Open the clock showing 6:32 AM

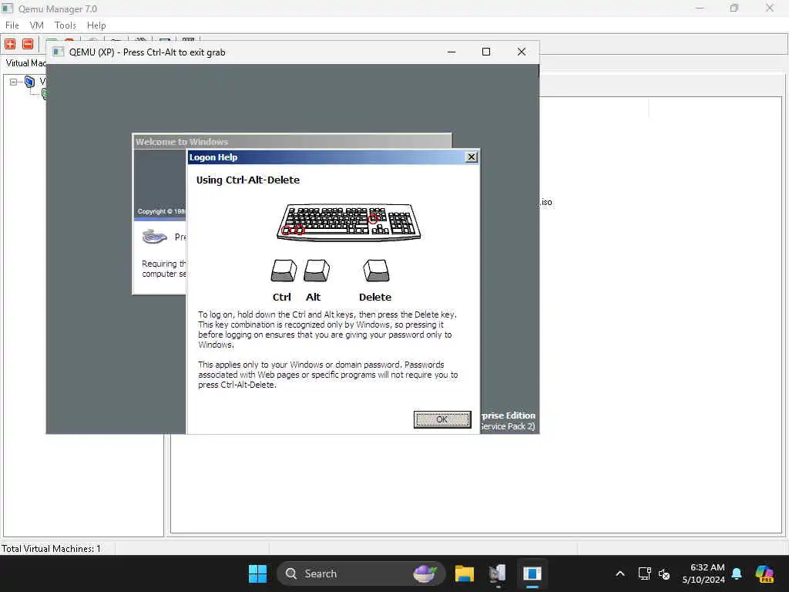703,573
